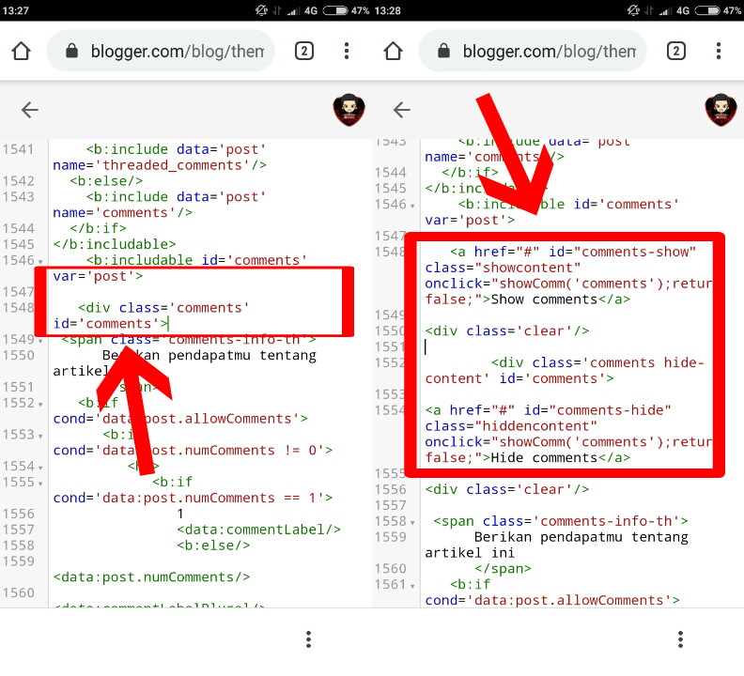Collapse code at line 1558 in right editor
This screenshot has height=676, width=744.
(x=412, y=523)
